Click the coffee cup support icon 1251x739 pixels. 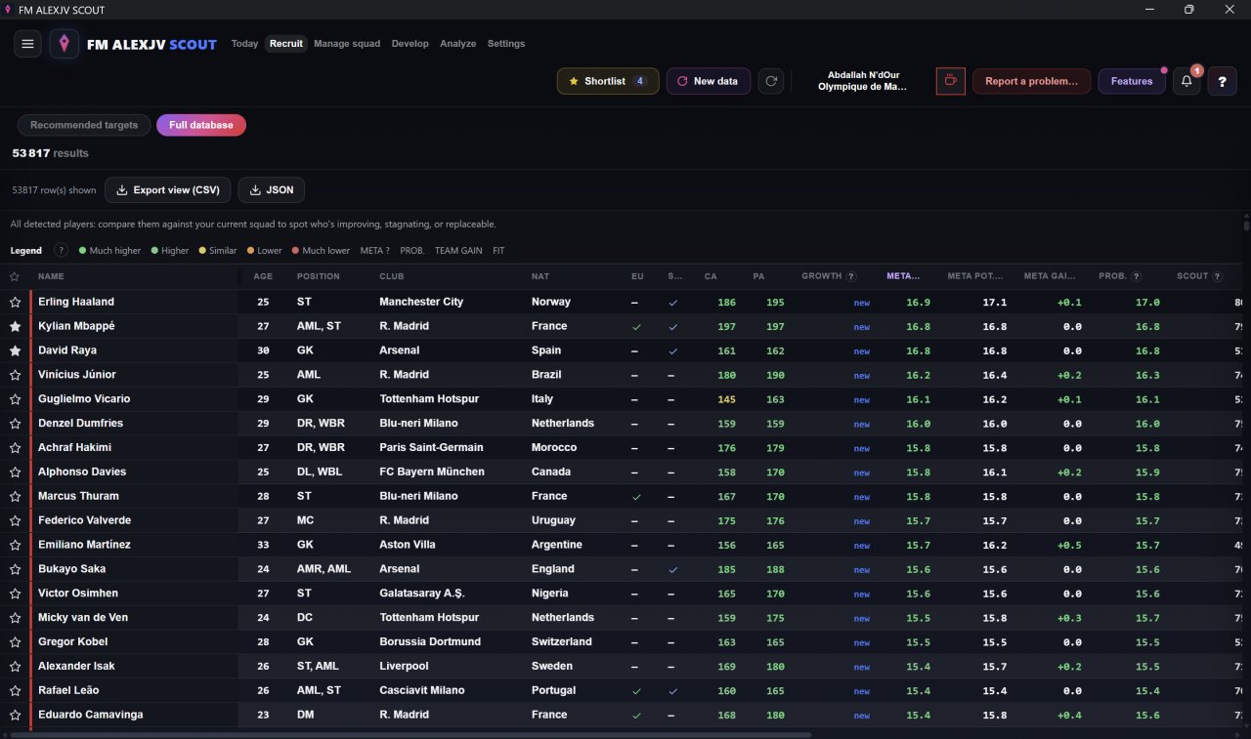pyautogui.click(x=949, y=81)
